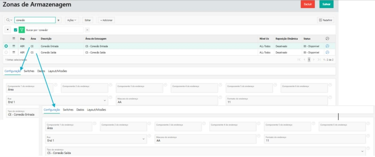Click history icon in Conexão Saída row

(x=327, y=52)
